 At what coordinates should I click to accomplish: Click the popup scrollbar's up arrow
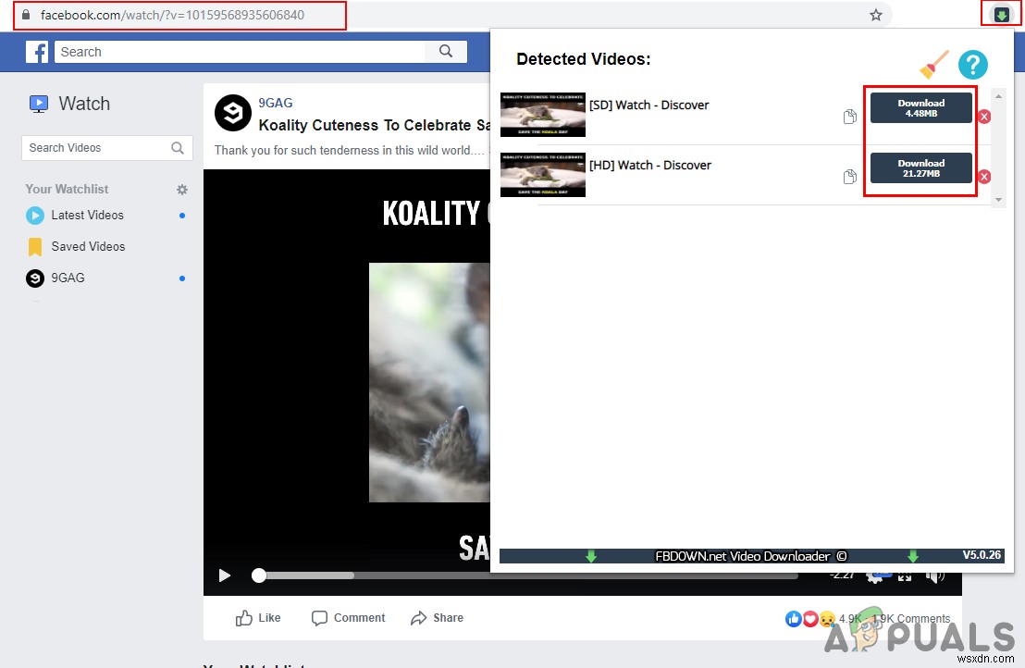click(x=998, y=93)
